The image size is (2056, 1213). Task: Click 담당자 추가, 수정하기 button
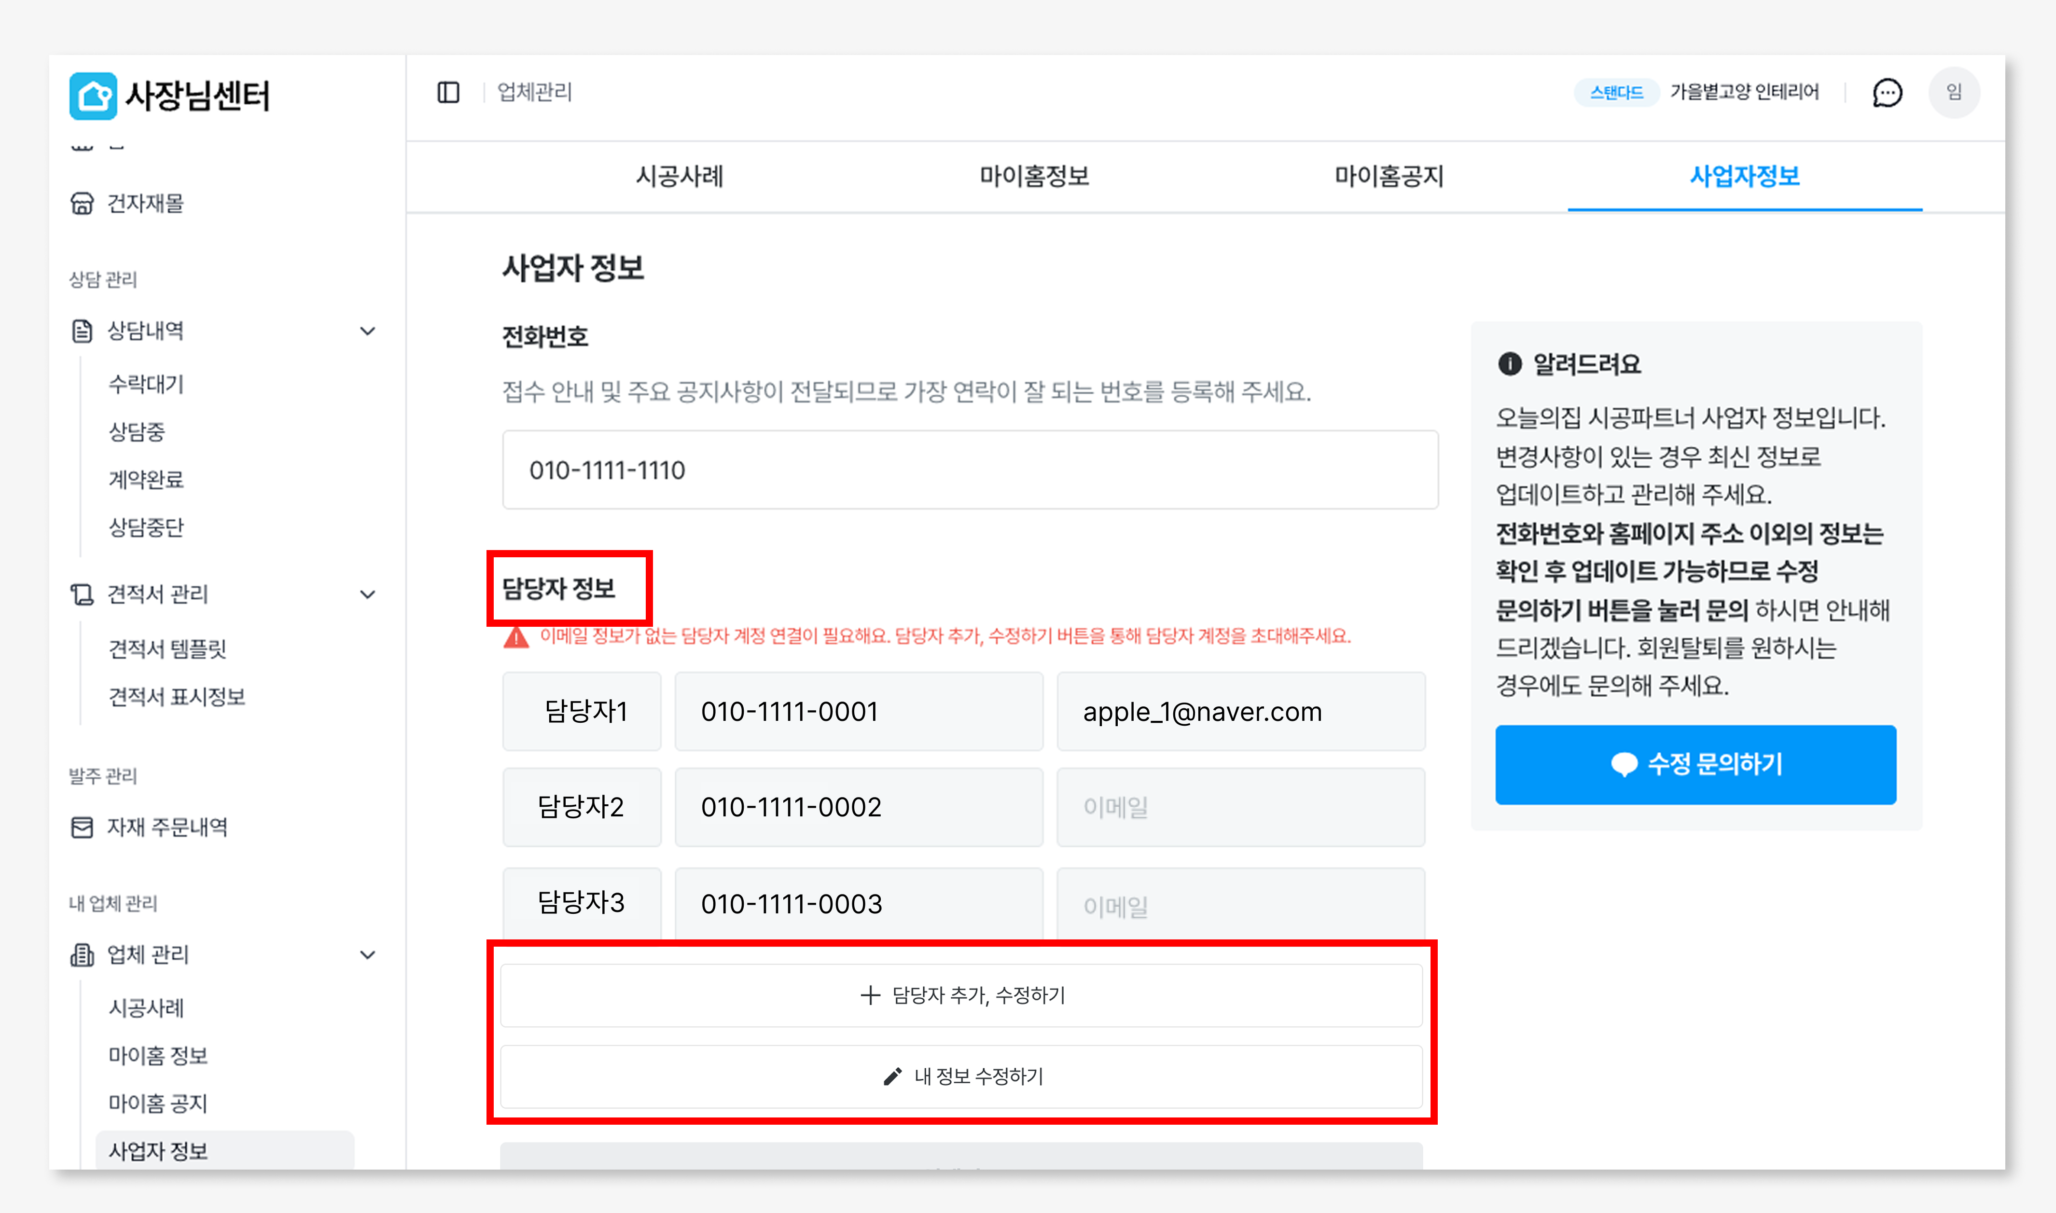pyautogui.click(x=961, y=995)
